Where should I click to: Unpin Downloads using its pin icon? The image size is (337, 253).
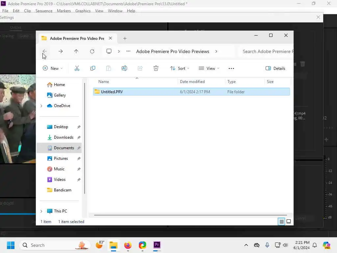[79, 137]
